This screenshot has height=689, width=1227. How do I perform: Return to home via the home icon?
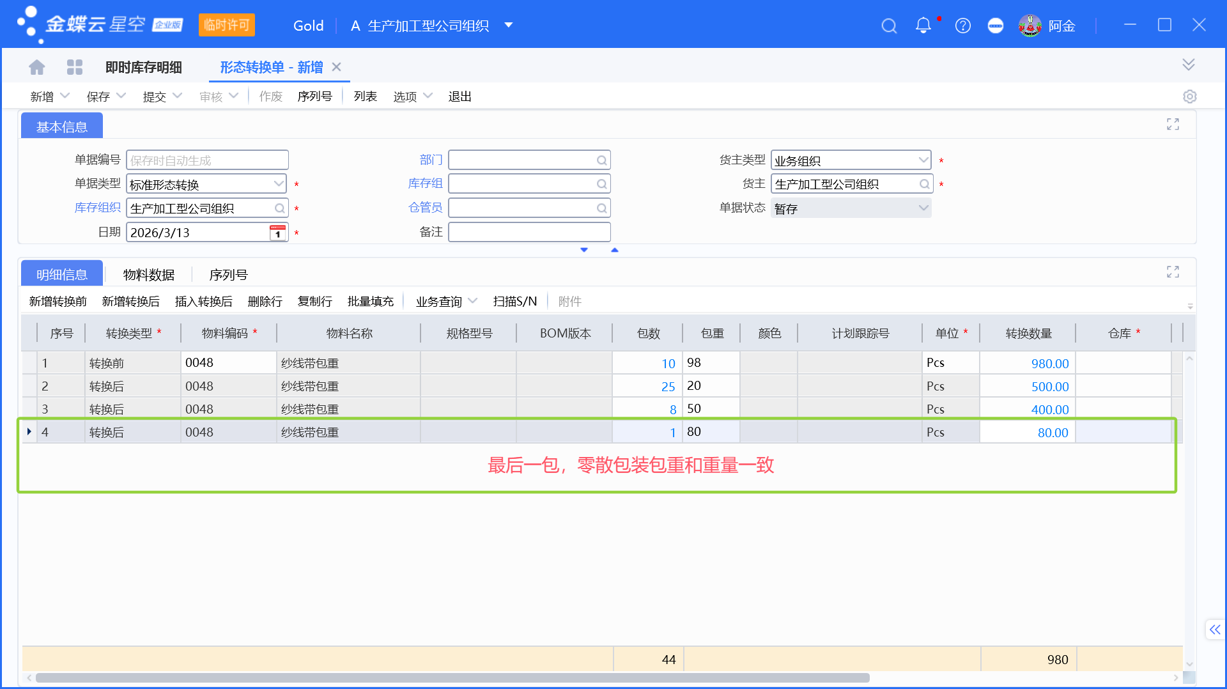36,66
